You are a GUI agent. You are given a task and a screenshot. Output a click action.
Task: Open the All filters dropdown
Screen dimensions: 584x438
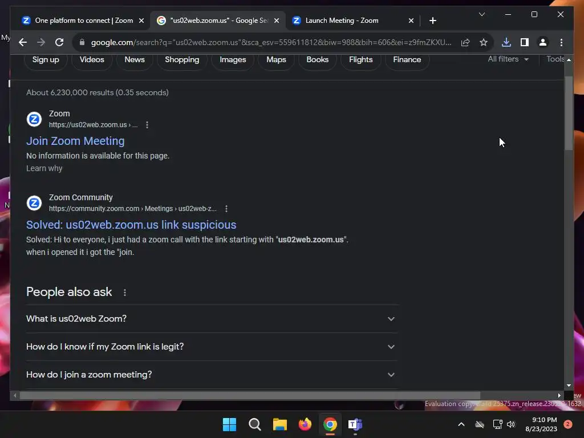click(508, 59)
